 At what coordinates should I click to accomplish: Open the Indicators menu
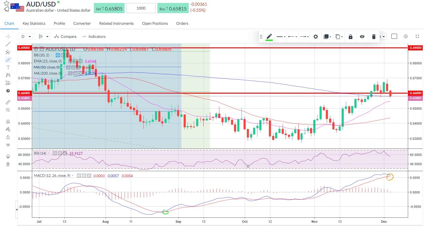[x=94, y=36]
